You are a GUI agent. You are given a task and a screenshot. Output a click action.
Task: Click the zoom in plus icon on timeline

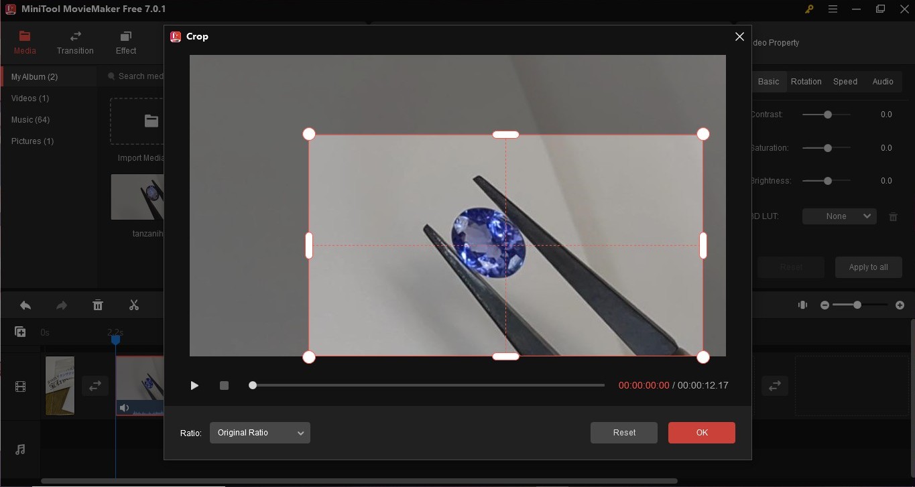click(900, 305)
